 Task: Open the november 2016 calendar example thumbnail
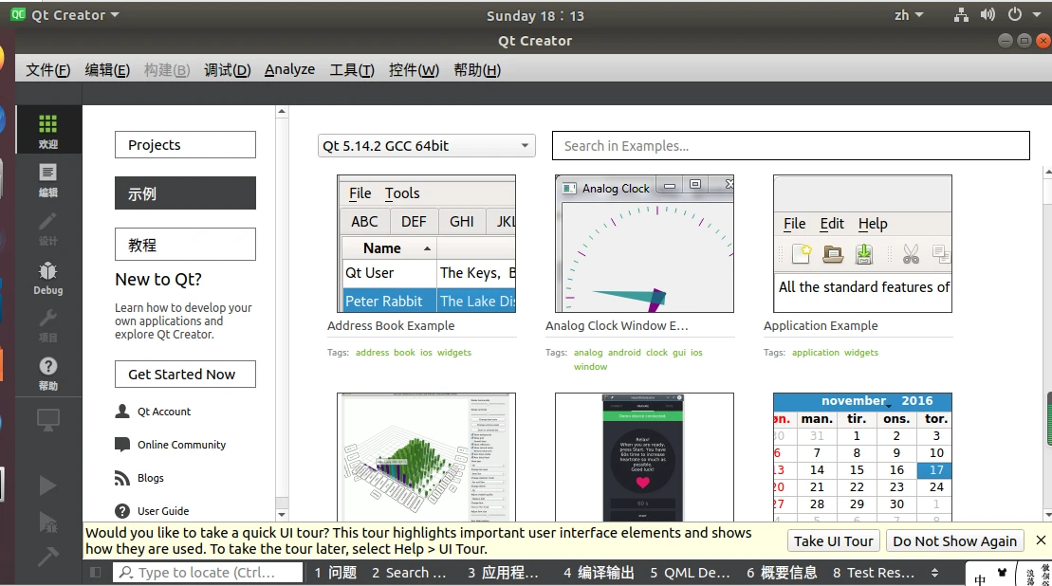[x=862, y=457]
